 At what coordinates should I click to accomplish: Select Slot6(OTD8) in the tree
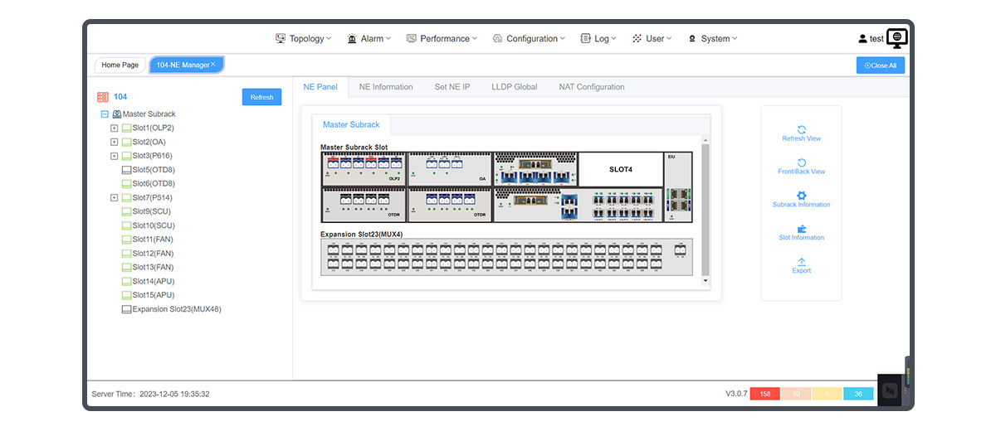(154, 184)
